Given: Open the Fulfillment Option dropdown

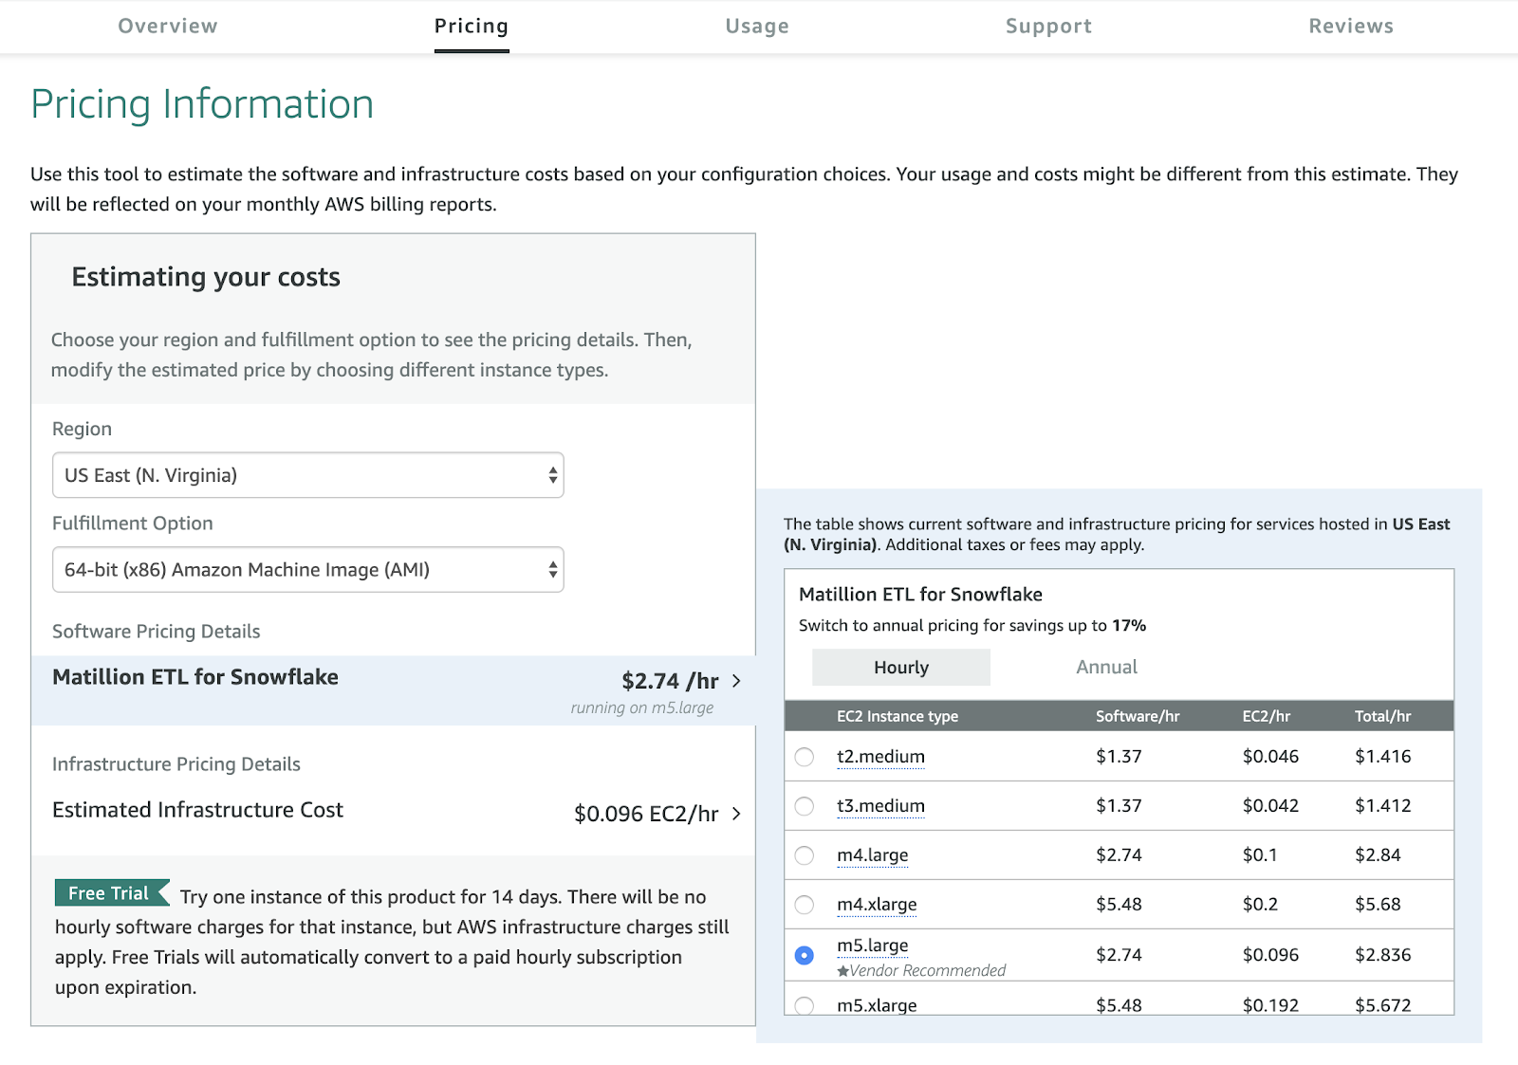Looking at the screenshot, I should tap(308, 569).
